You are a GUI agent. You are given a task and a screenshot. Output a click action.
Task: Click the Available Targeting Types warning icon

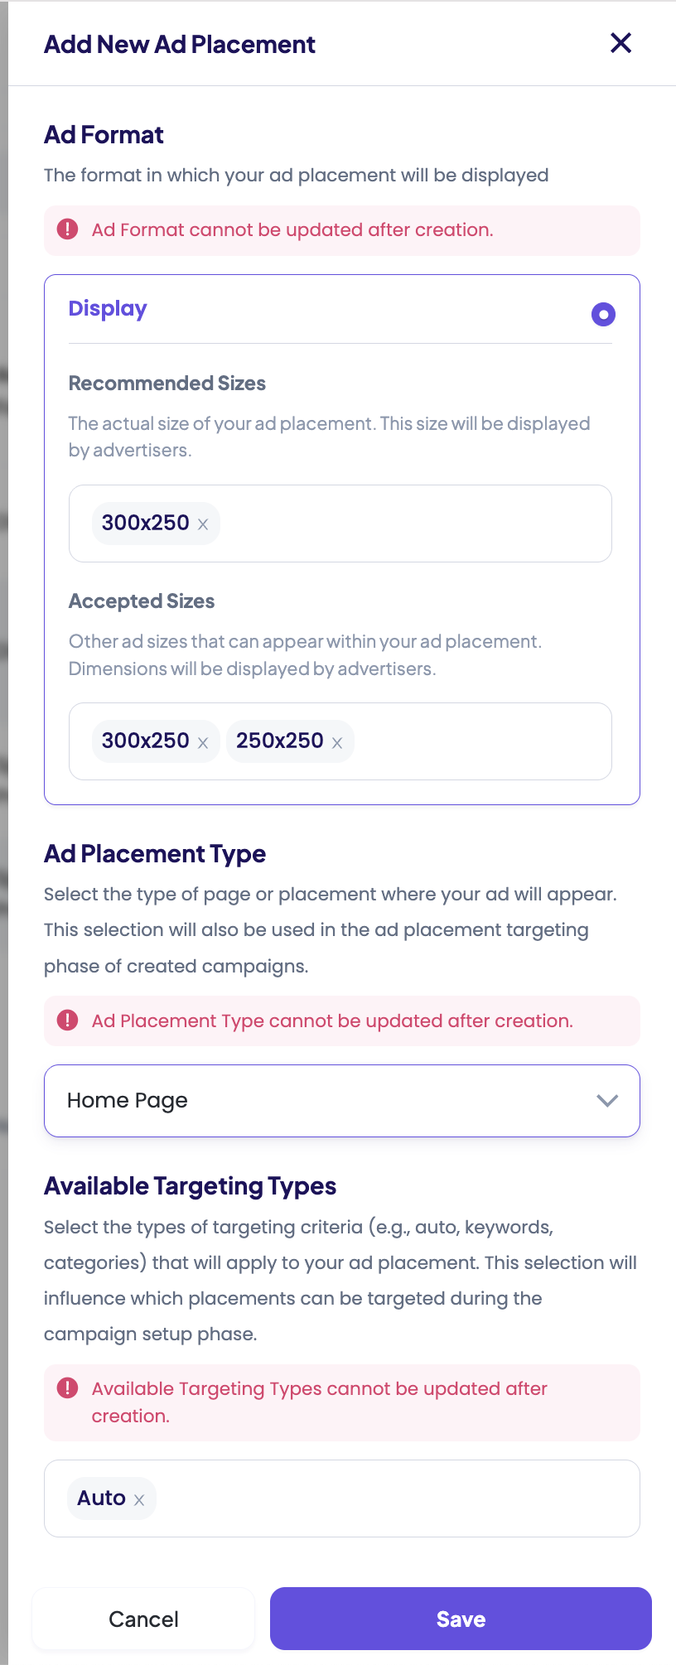(67, 1388)
